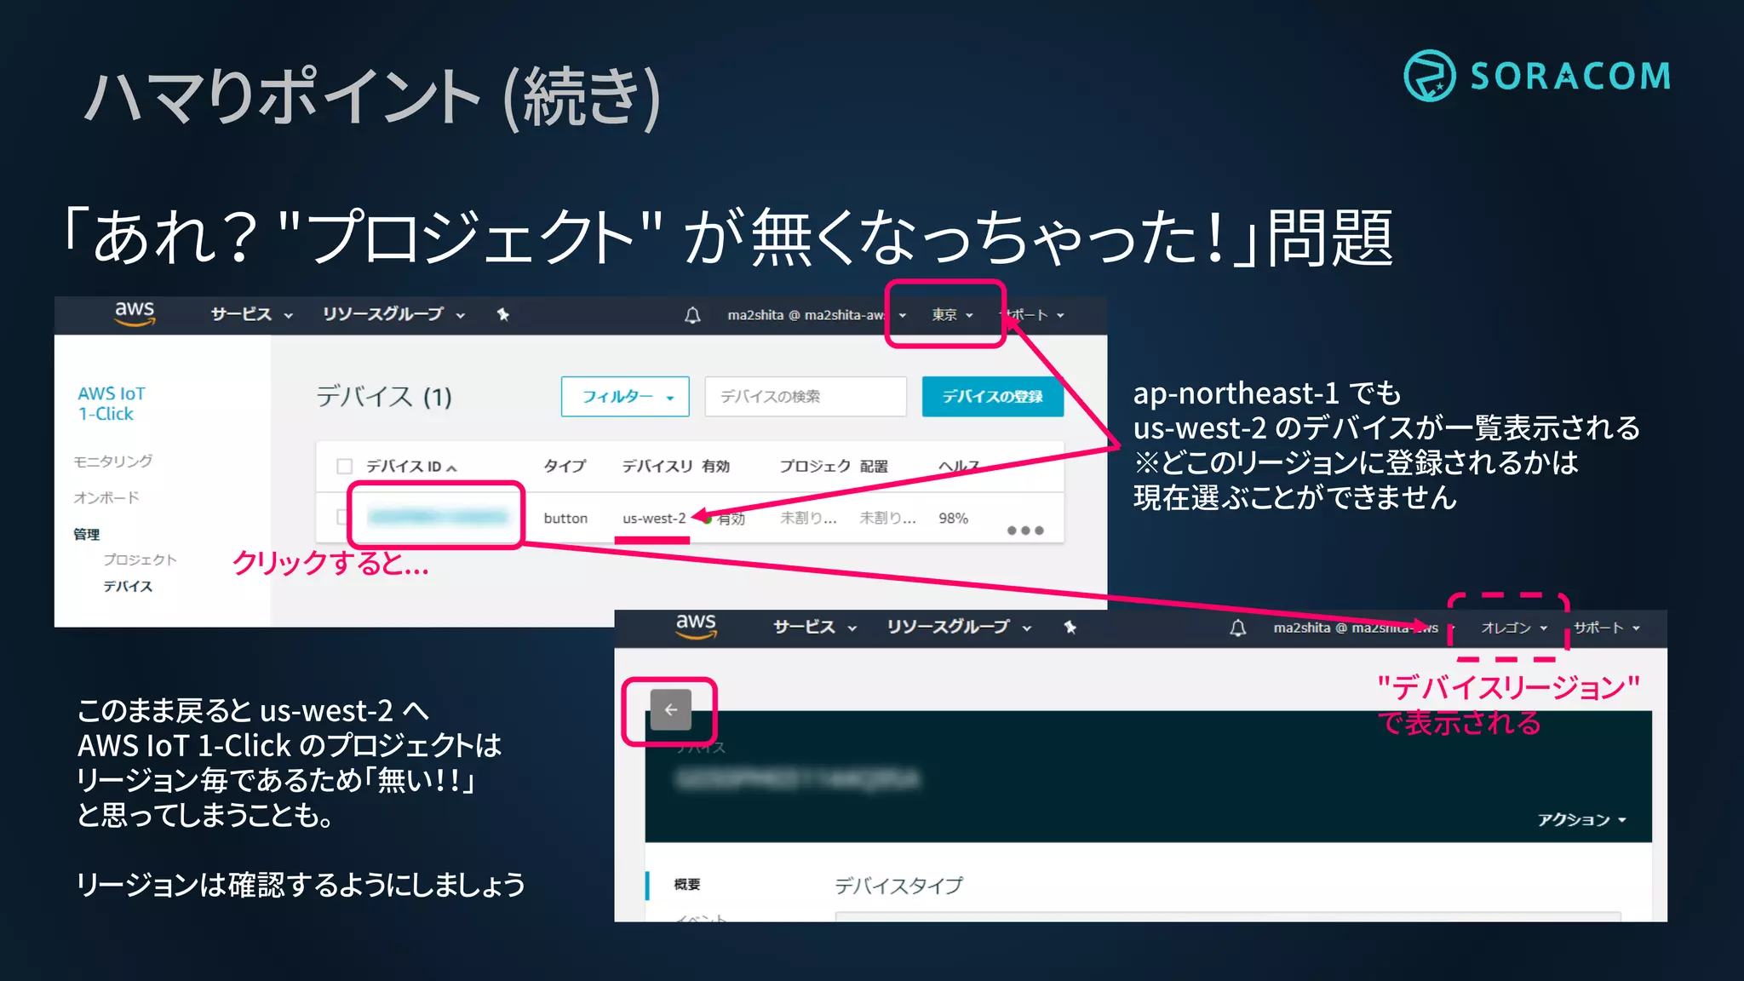
Task: Open the サービス menu in the upper console
Action: pos(251,315)
